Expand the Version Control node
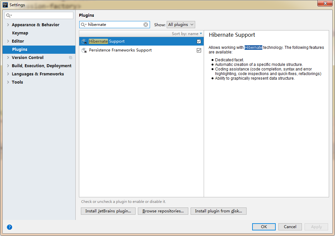Image resolution: width=335 pixels, height=236 pixels. click(x=8, y=57)
